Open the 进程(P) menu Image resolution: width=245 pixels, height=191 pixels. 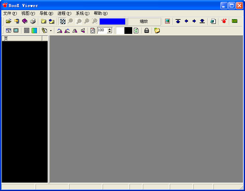(x=64, y=13)
